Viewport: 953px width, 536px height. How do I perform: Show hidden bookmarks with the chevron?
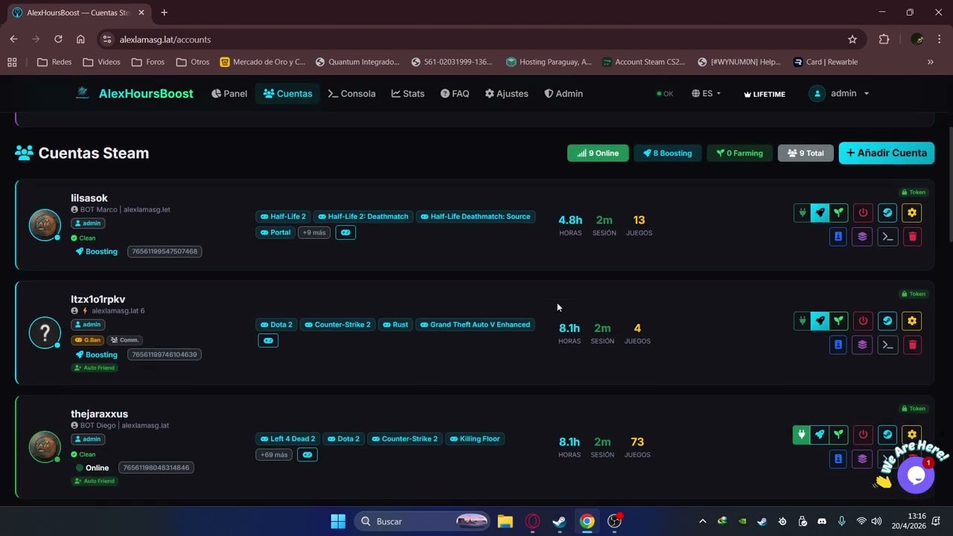tap(930, 62)
